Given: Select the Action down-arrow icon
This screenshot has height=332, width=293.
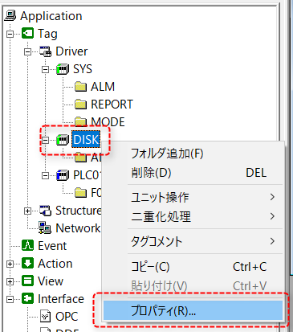Looking at the screenshot, I should coord(27,263).
